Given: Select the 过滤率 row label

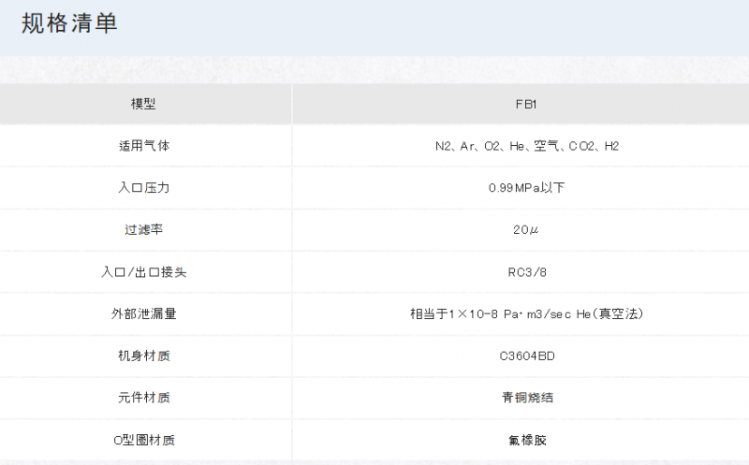Looking at the screenshot, I should click(x=143, y=230).
